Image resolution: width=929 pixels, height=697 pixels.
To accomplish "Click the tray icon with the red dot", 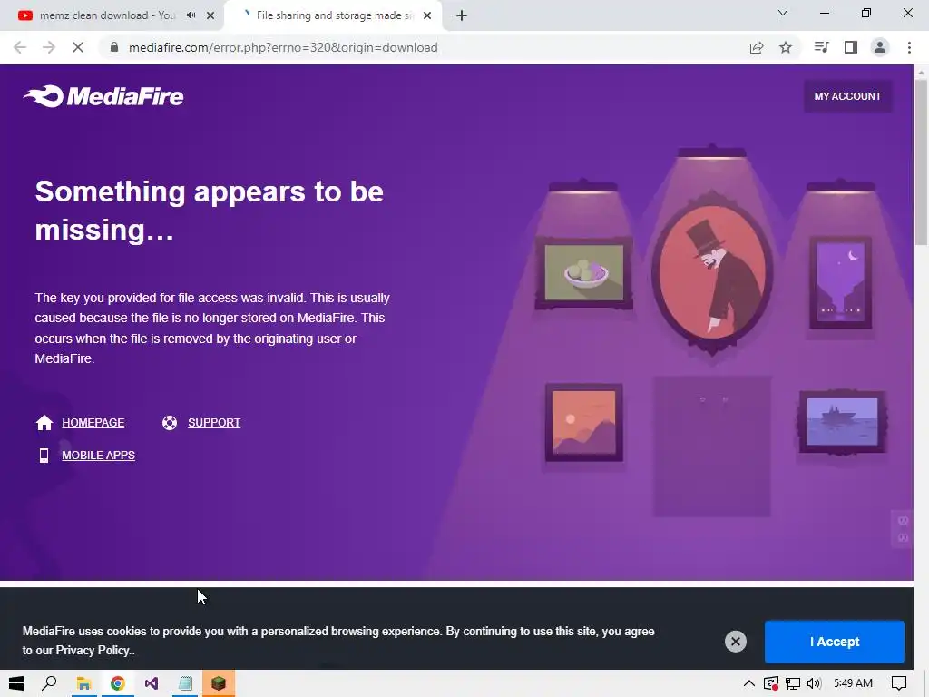I will (771, 683).
